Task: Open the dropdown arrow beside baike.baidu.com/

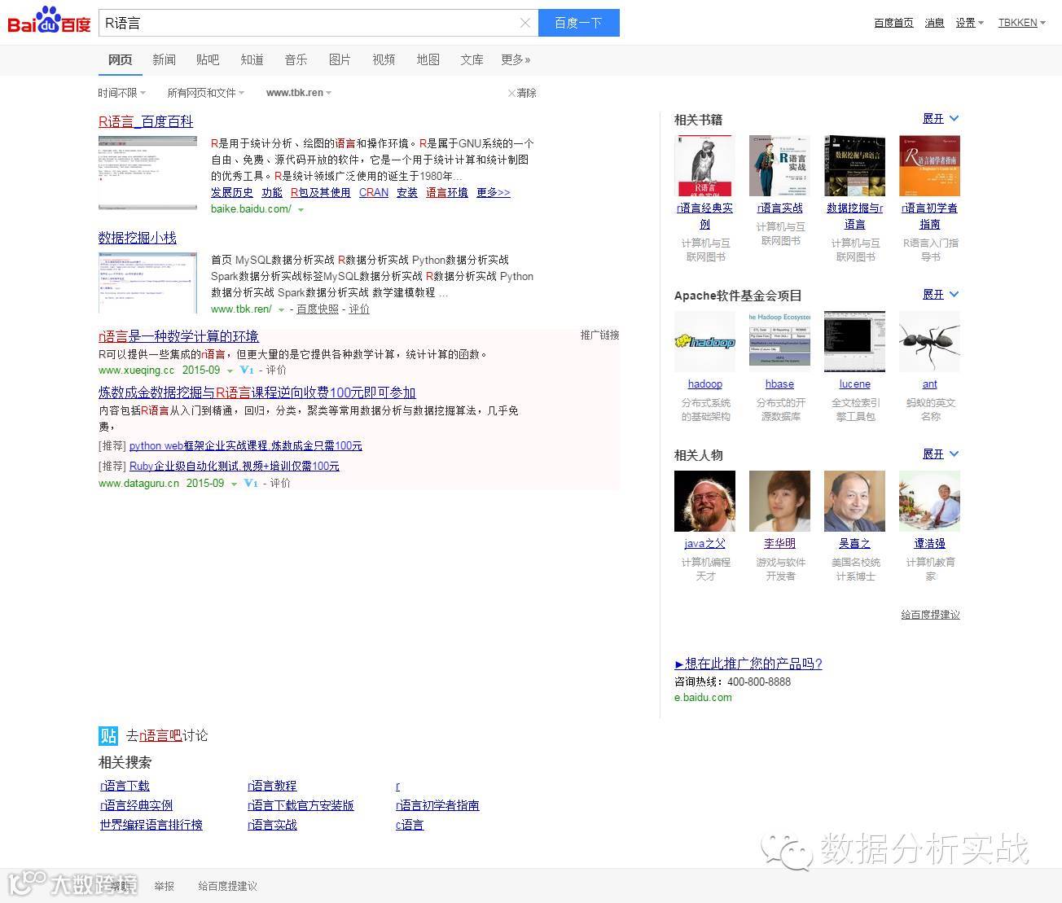Action: click(301, 210)
